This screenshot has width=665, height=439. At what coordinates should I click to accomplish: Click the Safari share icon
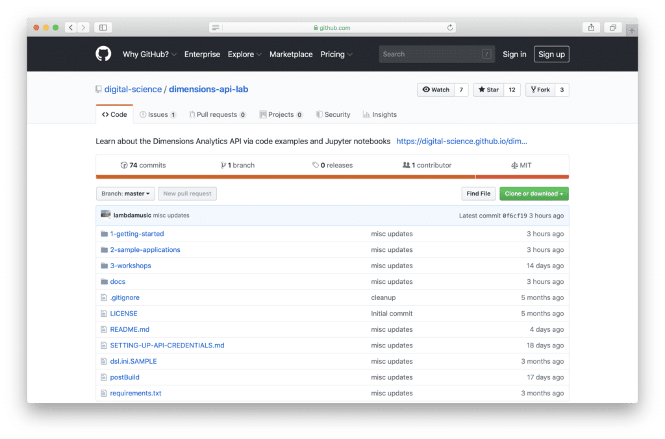[591, 27]
